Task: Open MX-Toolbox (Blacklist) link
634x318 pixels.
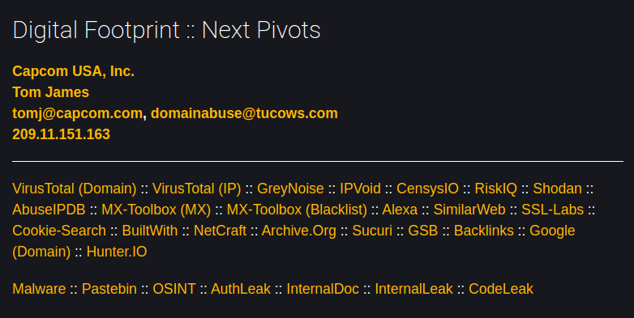Action: coord(297,210)
